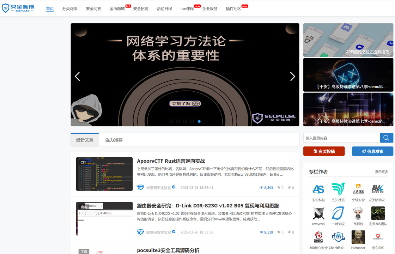The width and height of the screenshot is (395, 254).
Task: Select the second carousel indicator dot
Action: [178, 121]
